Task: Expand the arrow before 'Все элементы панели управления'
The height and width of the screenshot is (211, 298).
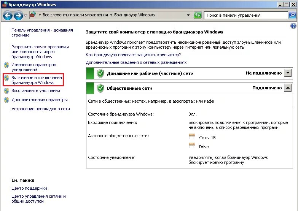Action: (40, 15)
